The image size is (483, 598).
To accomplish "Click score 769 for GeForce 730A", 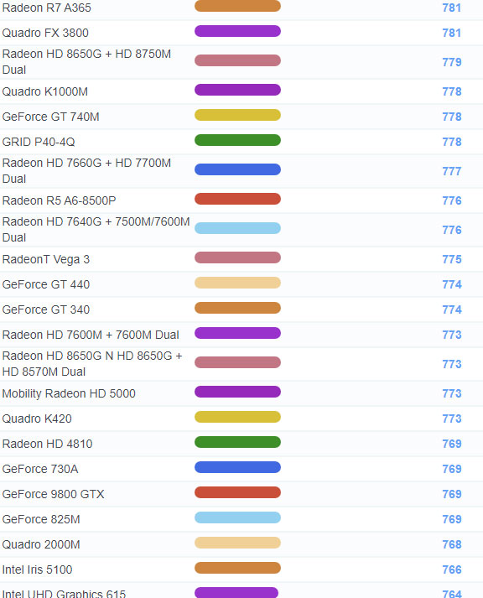I will click(452, 469).
